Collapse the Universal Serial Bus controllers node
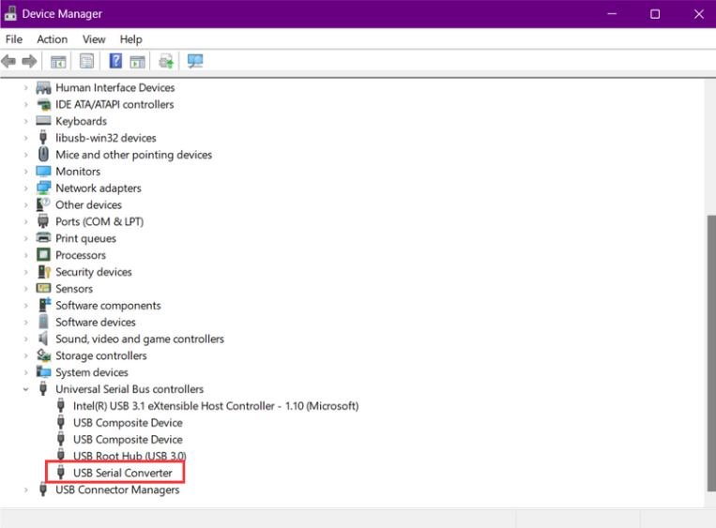 point(26,389)
